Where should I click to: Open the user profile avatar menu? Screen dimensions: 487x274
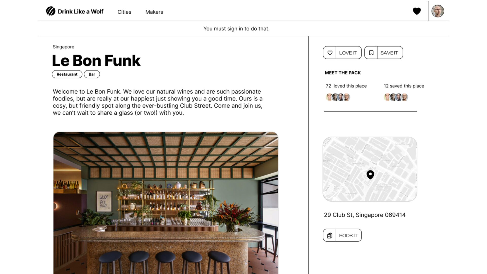[x=438, y=11]
